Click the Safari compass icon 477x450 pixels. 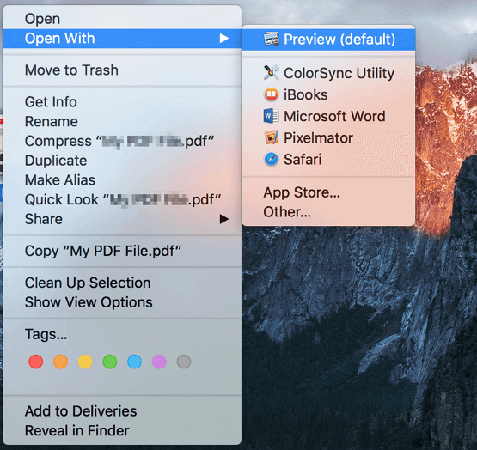[x=271, y=160]
